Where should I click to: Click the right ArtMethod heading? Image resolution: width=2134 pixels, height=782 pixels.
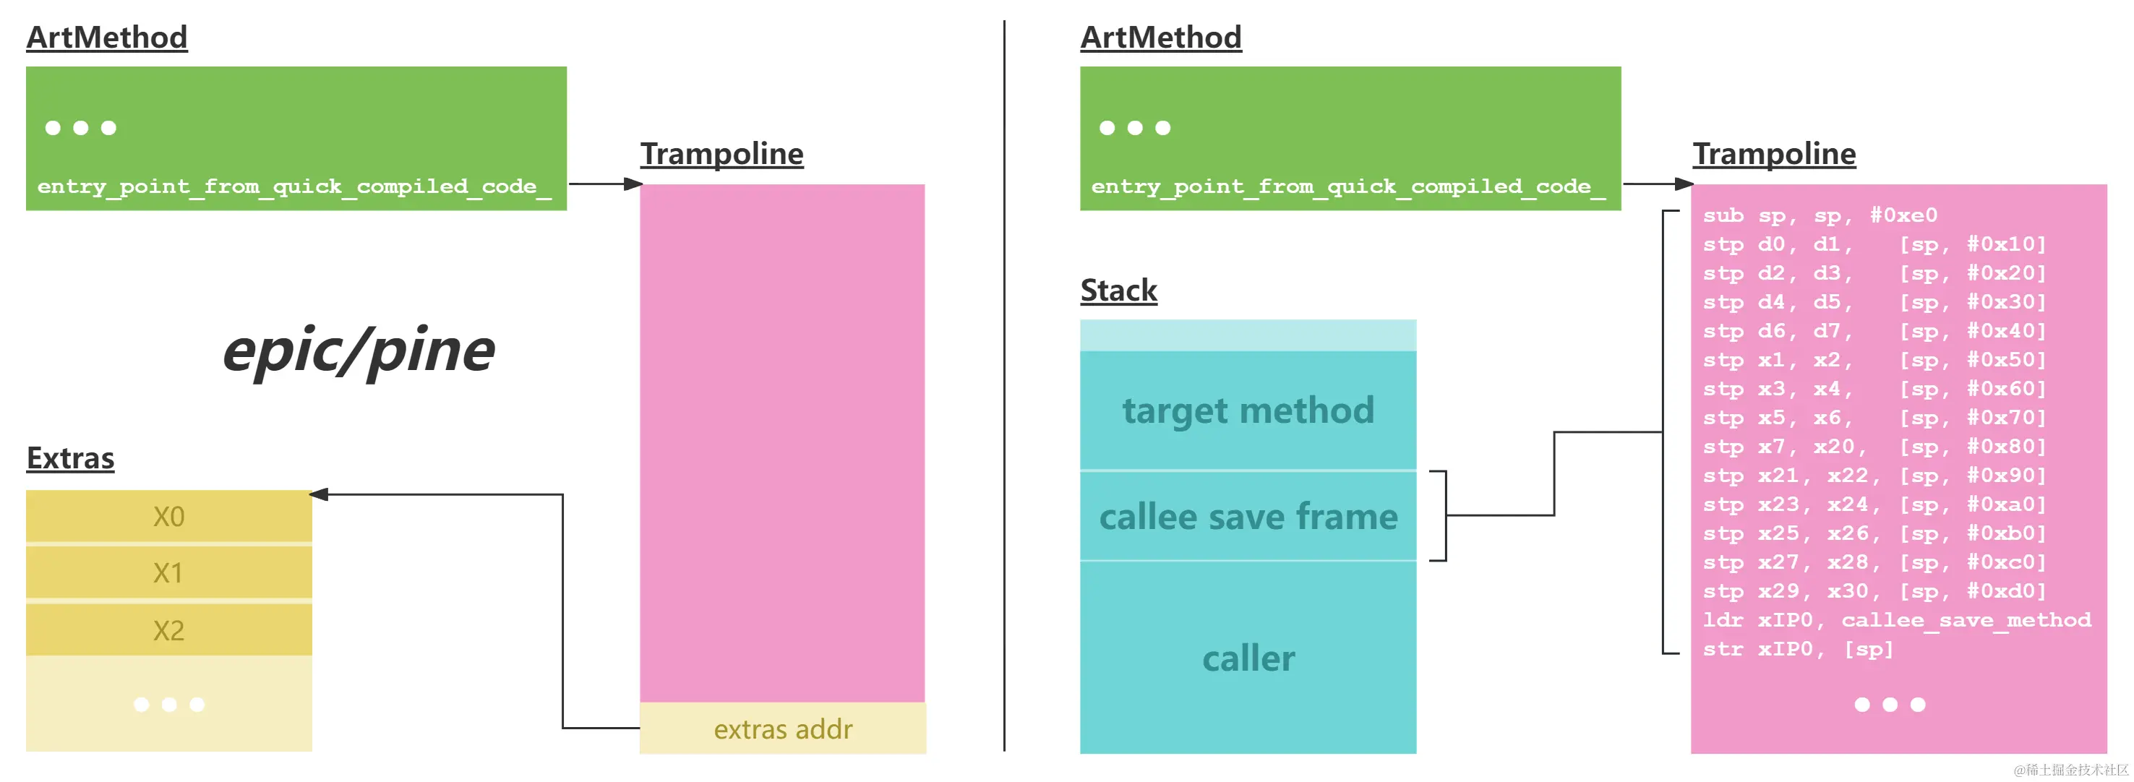(x=1160, y=38)
